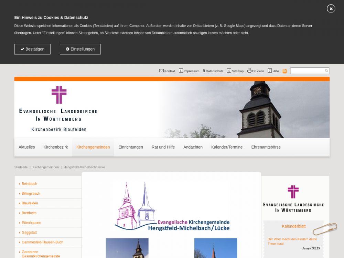Click Startseite breadcrumb link
Screen dimensions: 344x258
[x=21, y=167]
